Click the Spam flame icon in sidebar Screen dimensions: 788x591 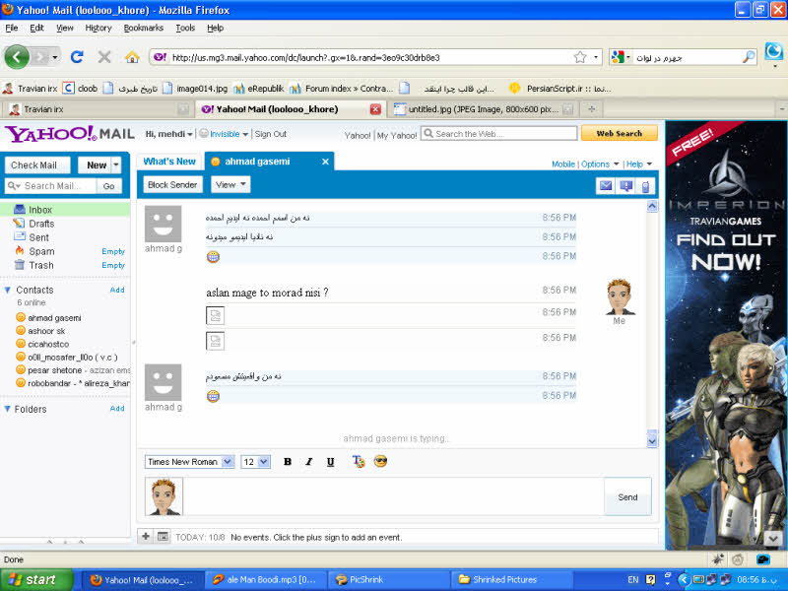click(x=20, y=251)
